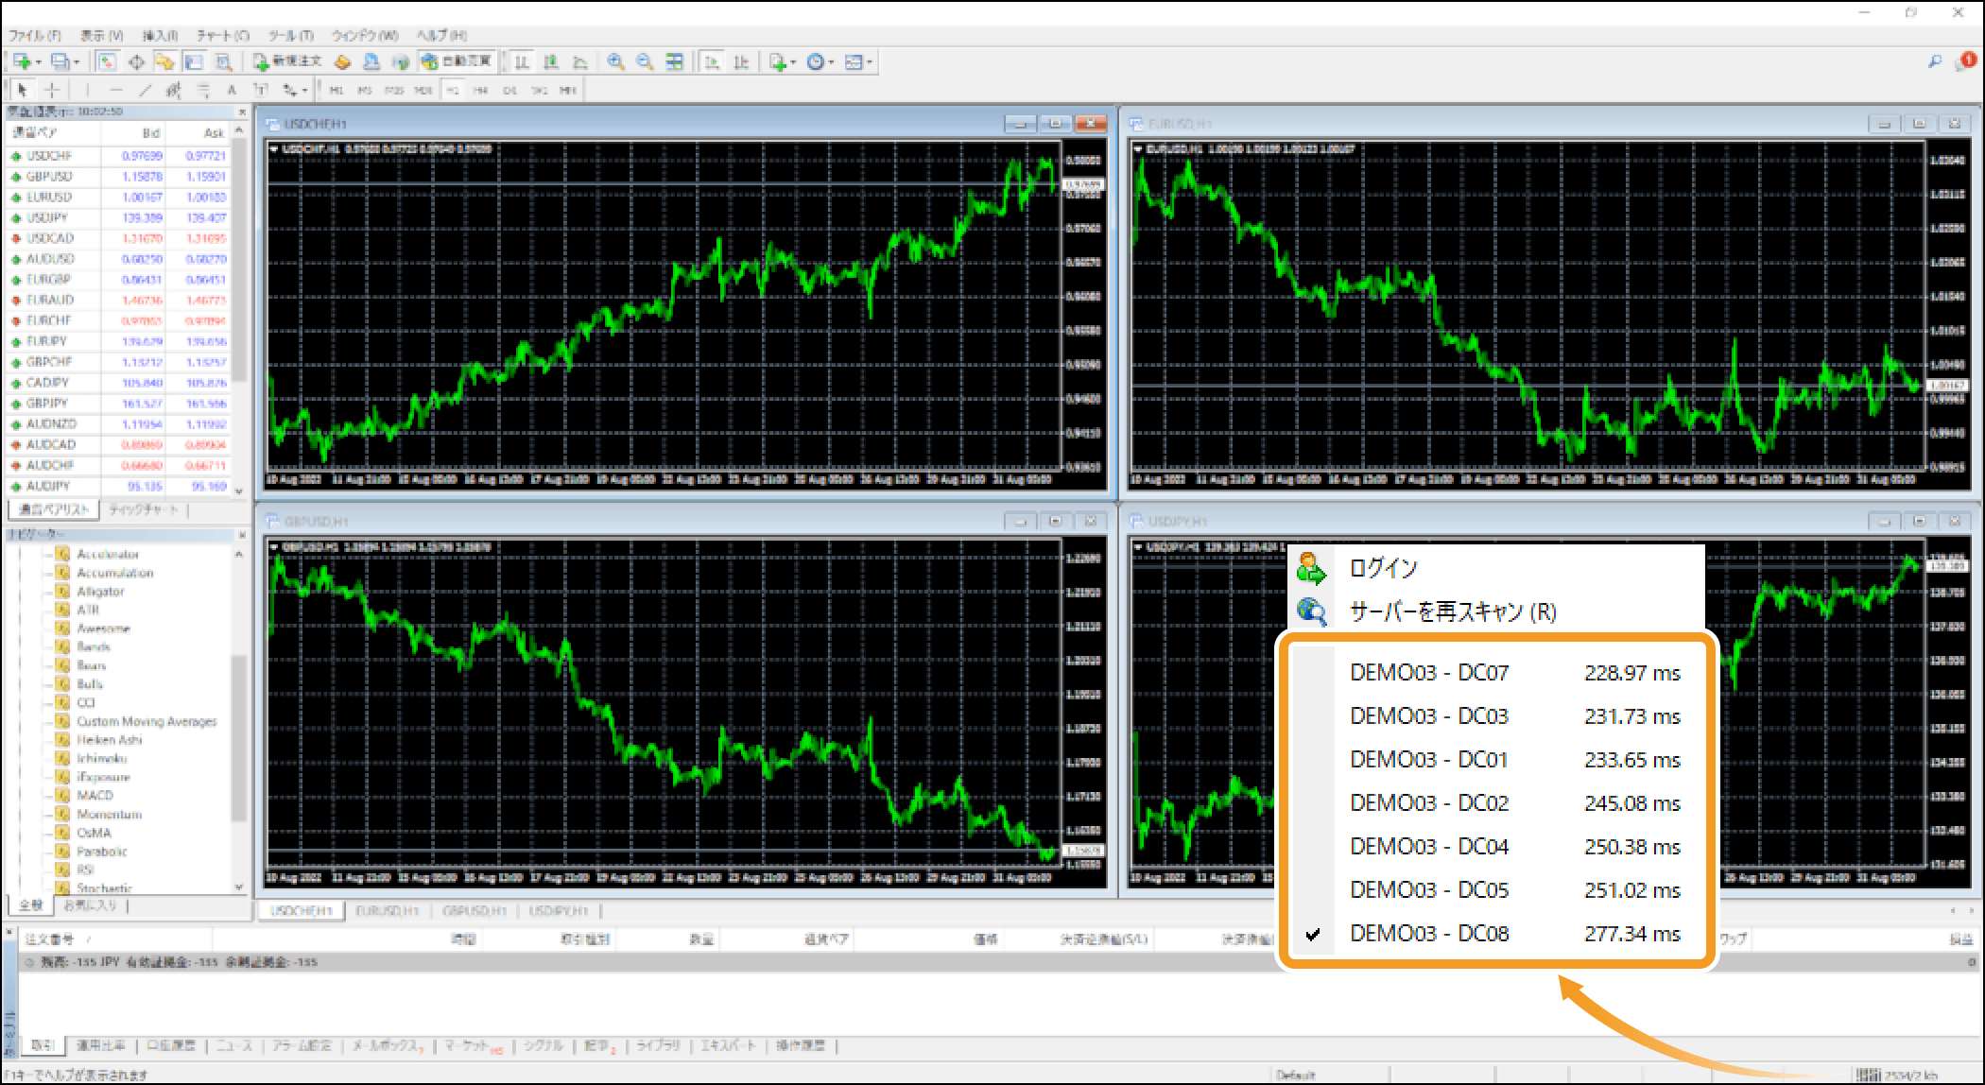Toggle the AutoTrading (自動売買) button
1985x1085 pixels.
pos(457,61)
